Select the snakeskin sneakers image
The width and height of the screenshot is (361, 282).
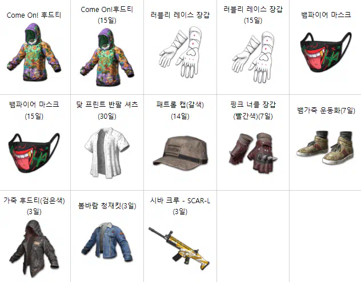326,147
